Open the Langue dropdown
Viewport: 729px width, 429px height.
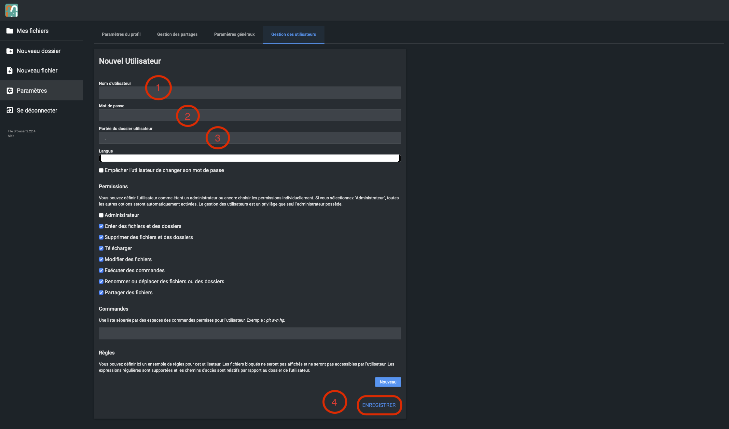(250, 158)
